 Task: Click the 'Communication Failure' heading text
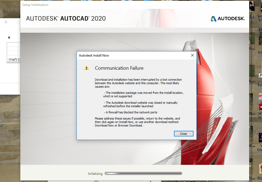pos(119,68)
